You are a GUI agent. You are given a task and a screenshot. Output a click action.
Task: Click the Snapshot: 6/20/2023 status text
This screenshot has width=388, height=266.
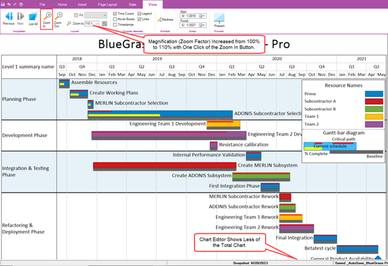[x=250, y=263]
